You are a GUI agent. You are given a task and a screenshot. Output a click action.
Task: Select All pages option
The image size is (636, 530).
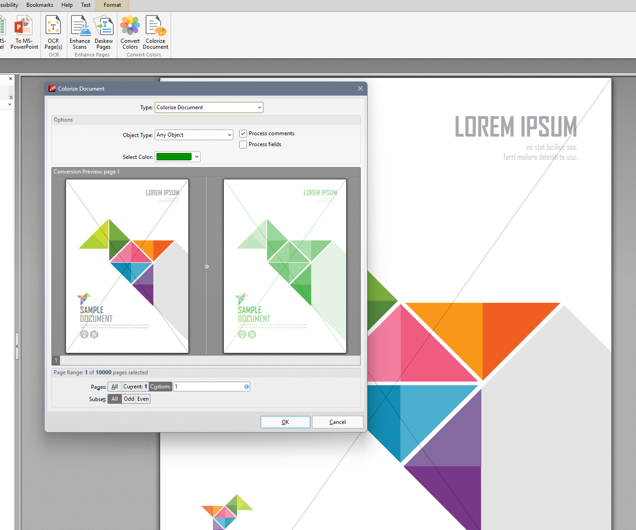(x=115, y=387)
